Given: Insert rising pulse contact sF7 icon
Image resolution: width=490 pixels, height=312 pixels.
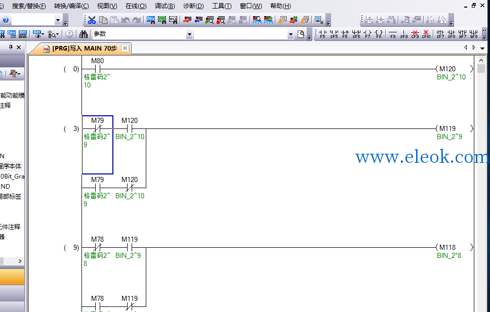Looking at the screenshot, I should [440, 34].
